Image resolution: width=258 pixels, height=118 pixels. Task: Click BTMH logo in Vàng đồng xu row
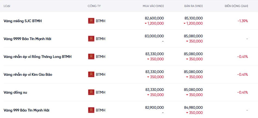[91, 92]
